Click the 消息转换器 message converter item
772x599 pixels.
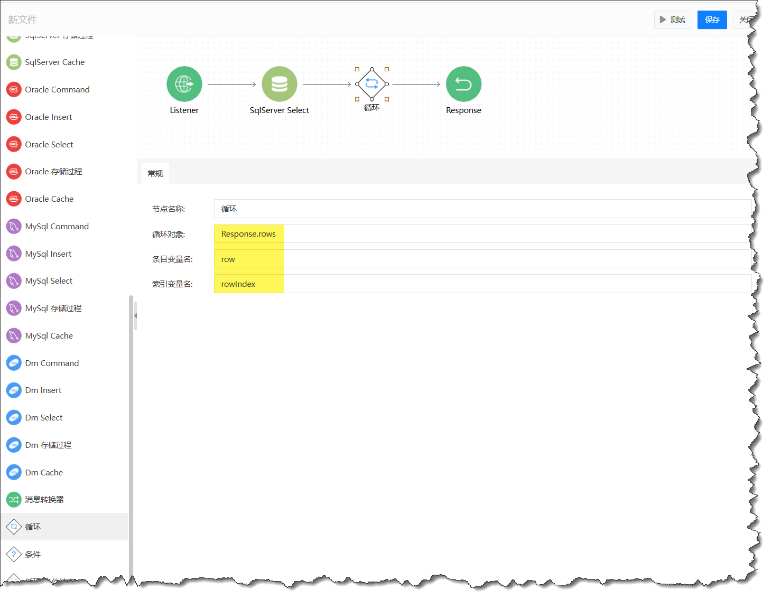coord(44,500)
